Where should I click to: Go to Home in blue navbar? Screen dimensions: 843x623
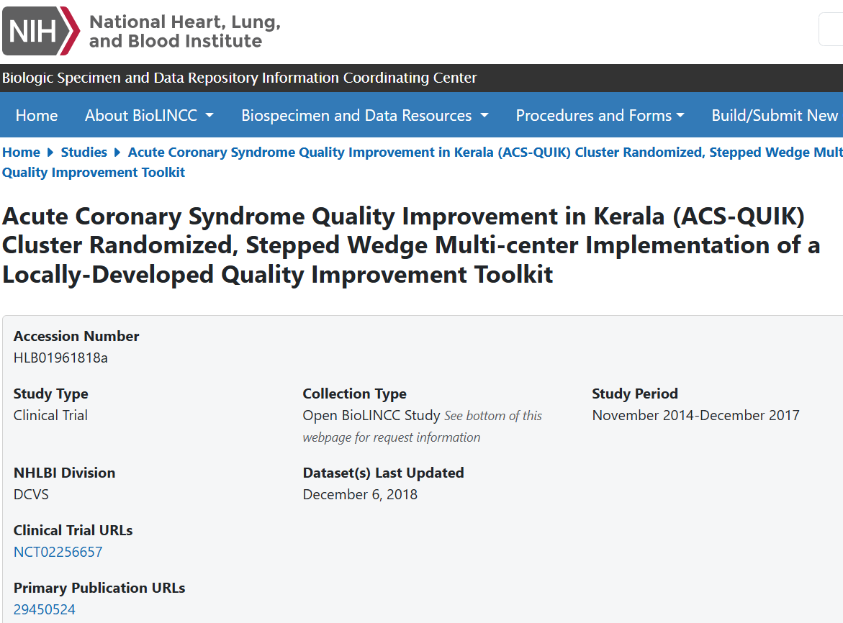[x=37, y=115]
